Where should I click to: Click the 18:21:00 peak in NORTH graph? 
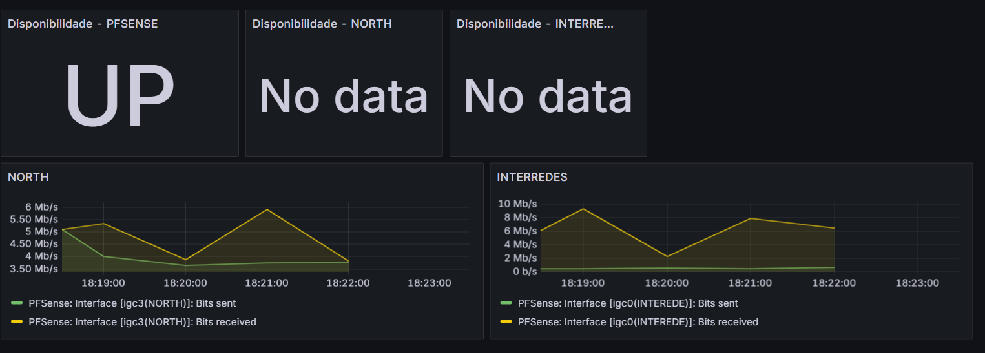(267, 209)
